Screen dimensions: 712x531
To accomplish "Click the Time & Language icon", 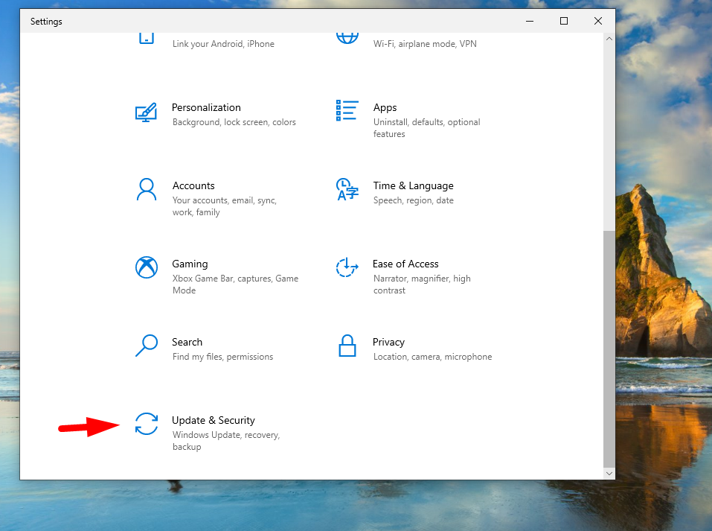I will pos(347,189).
